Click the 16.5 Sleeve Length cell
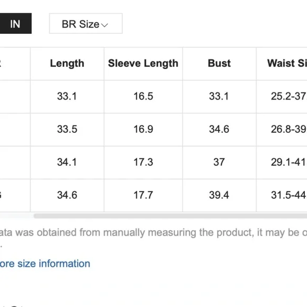307x307 pixels. tap(143, 96)
